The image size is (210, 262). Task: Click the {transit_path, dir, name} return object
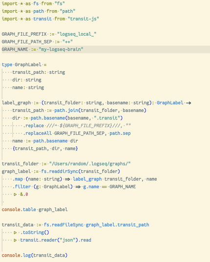click(45, 149)
